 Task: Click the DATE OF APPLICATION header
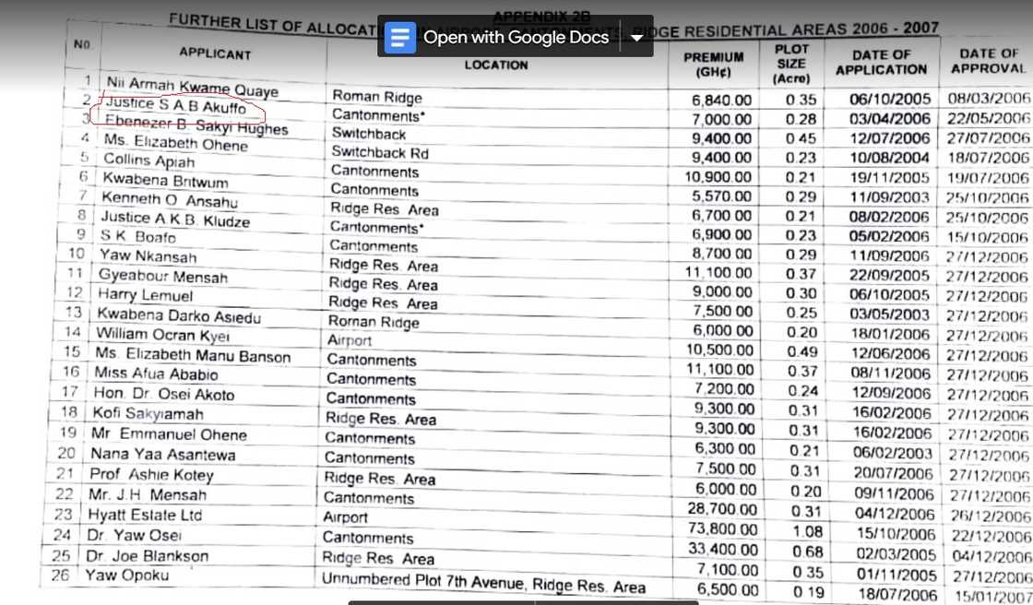[881, 62]
